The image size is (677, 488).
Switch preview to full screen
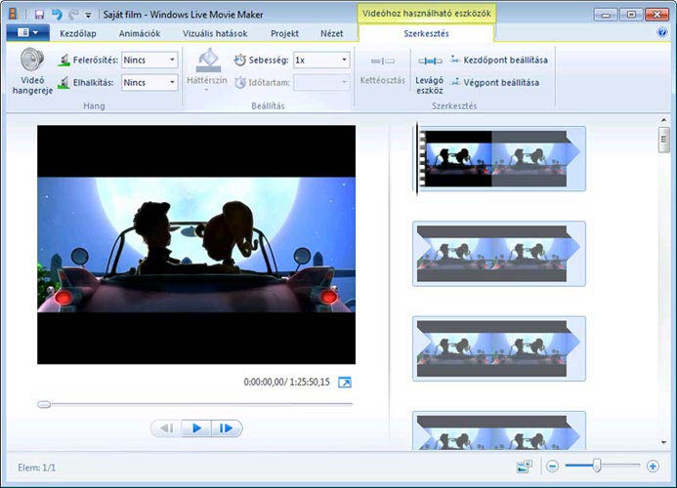(x=345, y=383)
